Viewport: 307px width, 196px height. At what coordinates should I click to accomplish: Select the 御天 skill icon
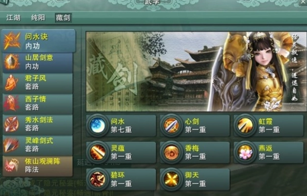coord(171,179)
